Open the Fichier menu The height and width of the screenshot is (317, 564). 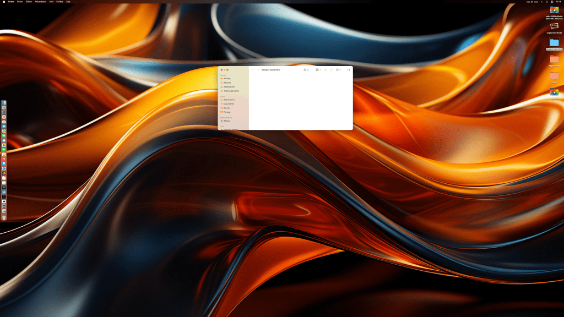[x=20, y=2]
